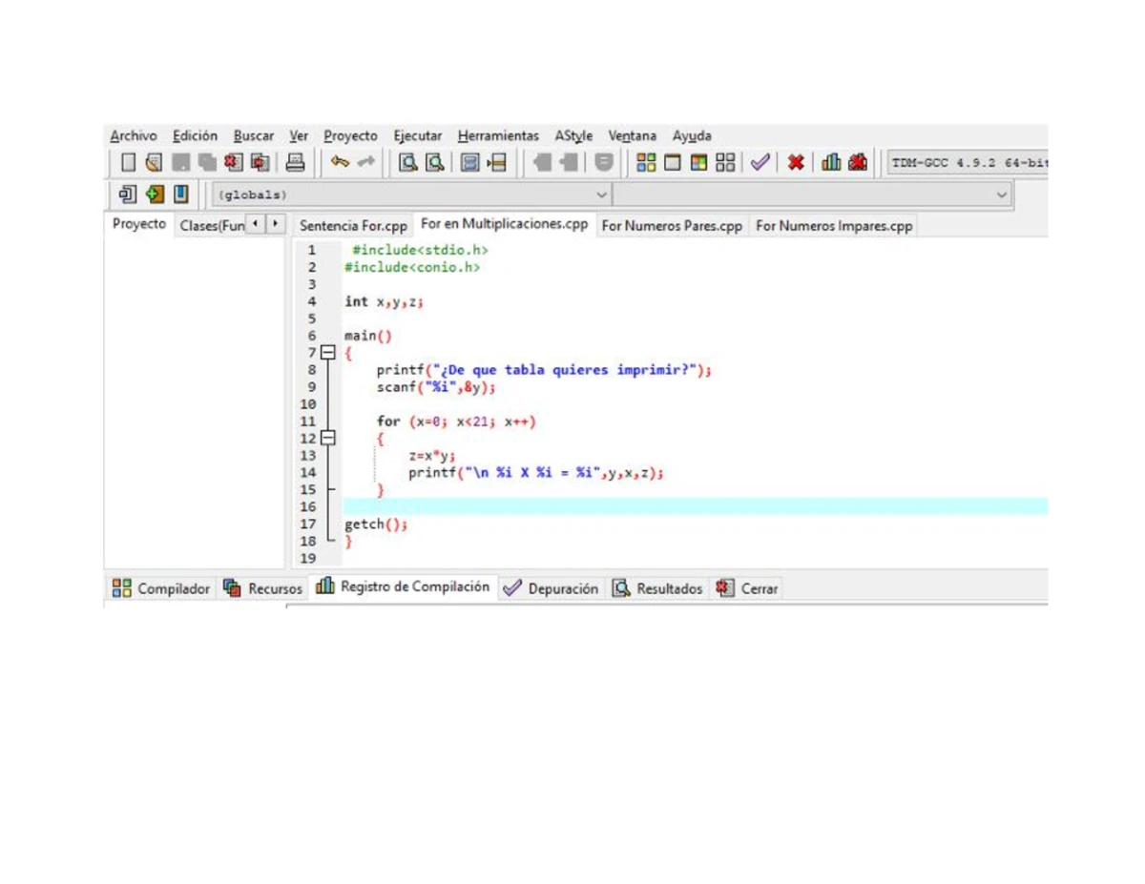Click the highlighted empty line 16 in editor

pyautogui.click(x=695, y=506)
